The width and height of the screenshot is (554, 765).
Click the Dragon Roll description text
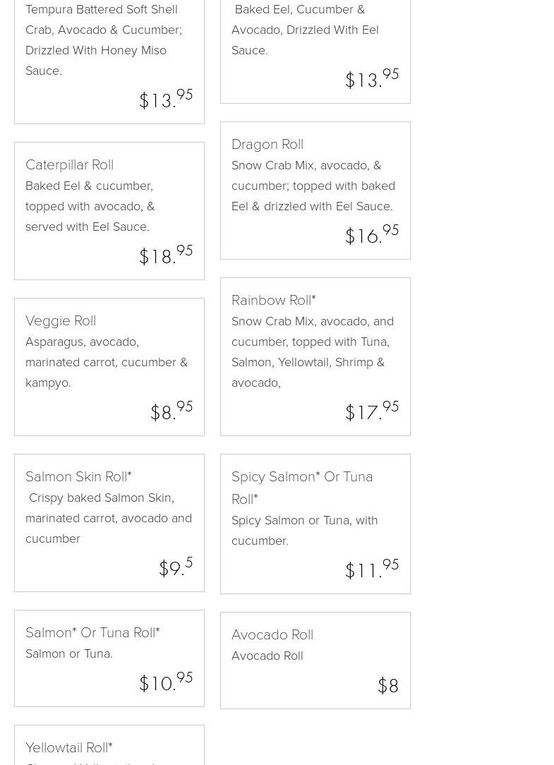(x=313, y=186)
